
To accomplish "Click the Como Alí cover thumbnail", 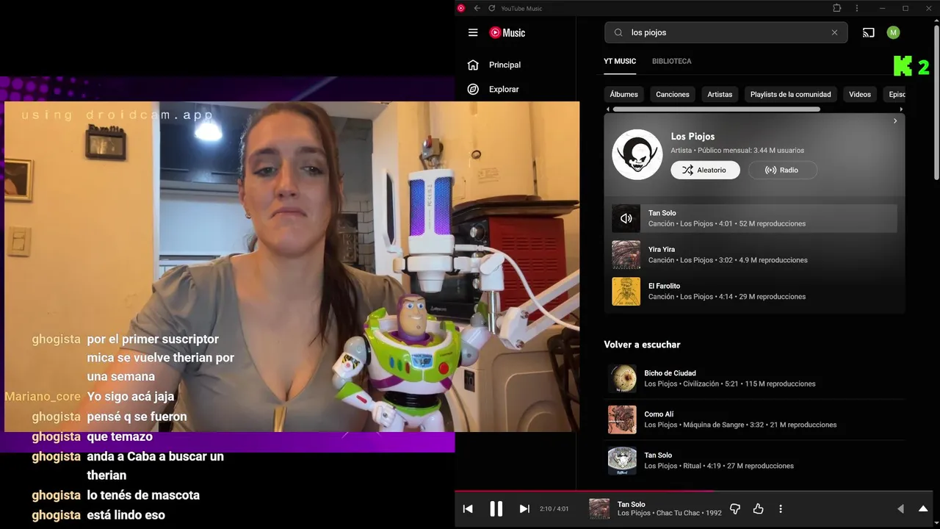I will (622, 420).
